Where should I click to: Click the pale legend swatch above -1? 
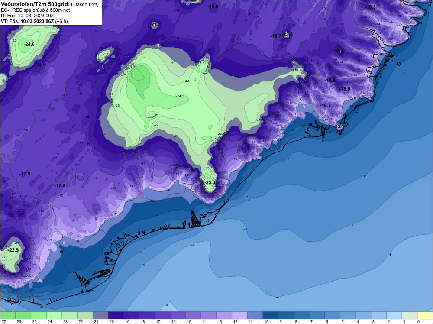410,315
